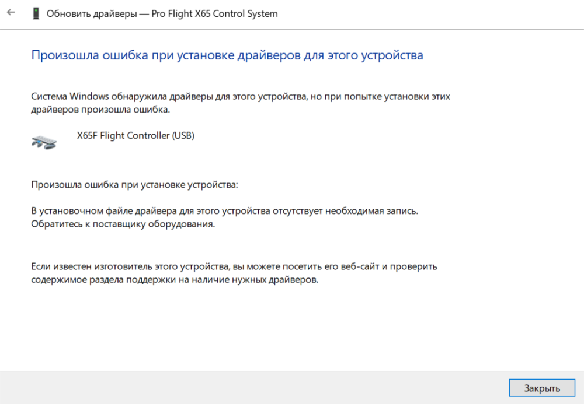Click the back arrow in the title bar
This screenshot has height=404, width=584.
(x=11, y=13)
